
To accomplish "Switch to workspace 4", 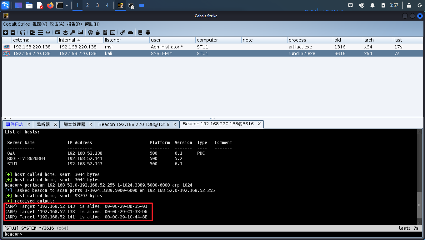I will point(107,5).
